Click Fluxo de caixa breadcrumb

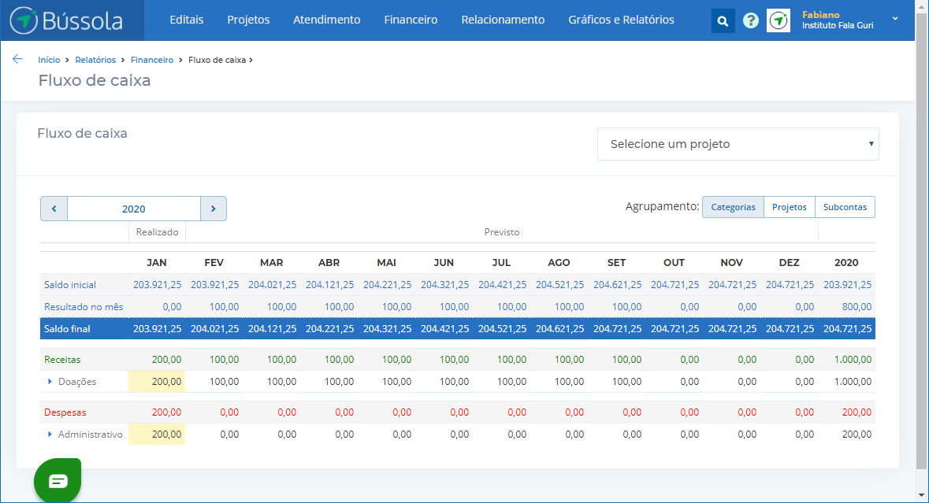(x=217, y=60)
